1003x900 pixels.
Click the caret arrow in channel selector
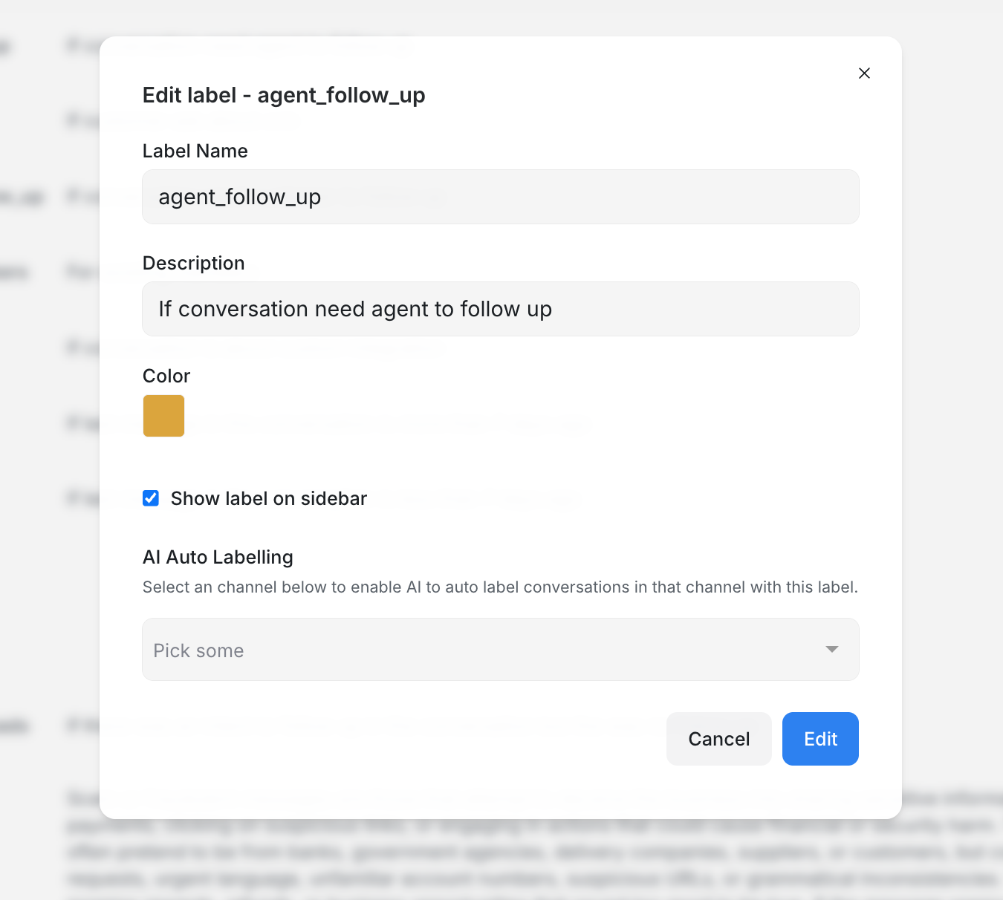point(831,650)
